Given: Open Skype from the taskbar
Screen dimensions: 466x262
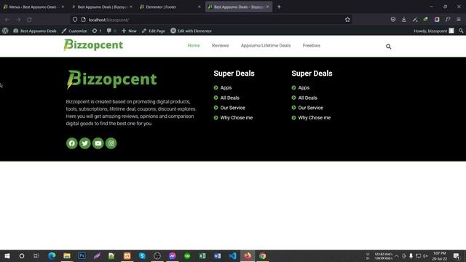Looking at the screenshot, I should coord(142,255).
